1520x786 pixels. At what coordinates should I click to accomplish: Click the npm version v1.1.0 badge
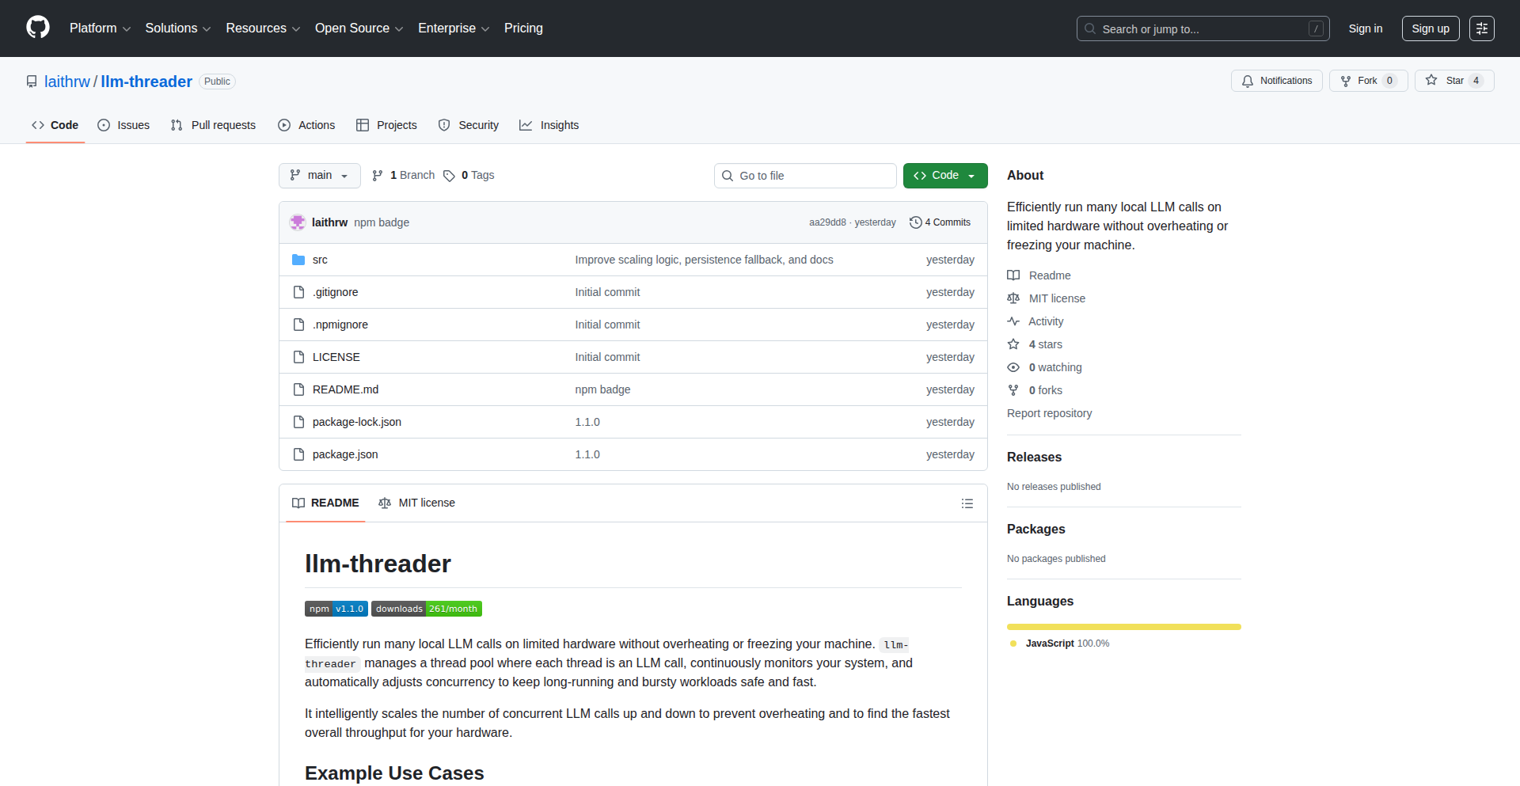336,609
